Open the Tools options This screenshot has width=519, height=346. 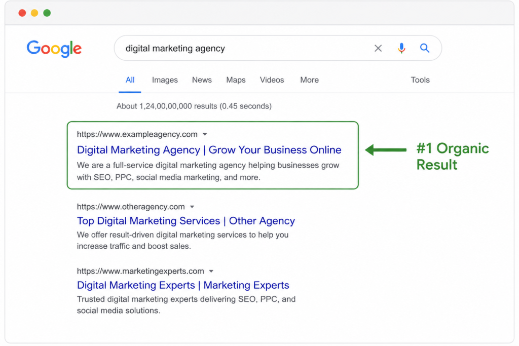click(420, 80)
